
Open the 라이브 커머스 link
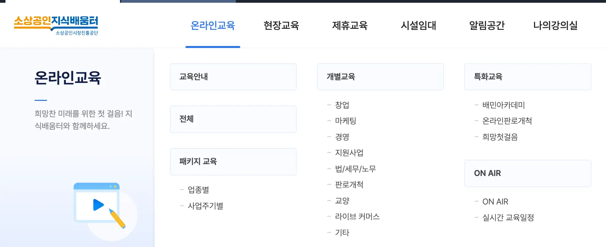(x=357, y=216)
